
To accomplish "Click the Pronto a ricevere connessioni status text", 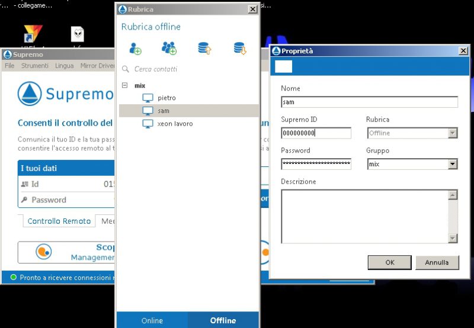I will 67,278.
